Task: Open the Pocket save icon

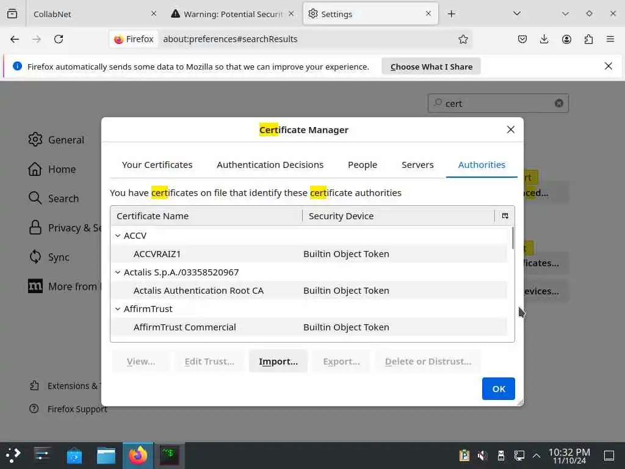Action: point(522,39)
